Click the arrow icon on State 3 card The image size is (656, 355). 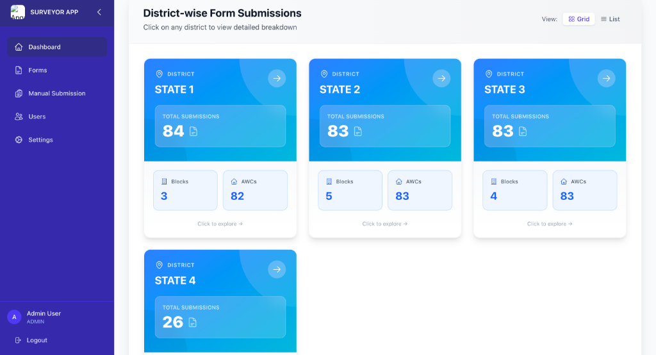pyautogui.click(x=606, y=79)
